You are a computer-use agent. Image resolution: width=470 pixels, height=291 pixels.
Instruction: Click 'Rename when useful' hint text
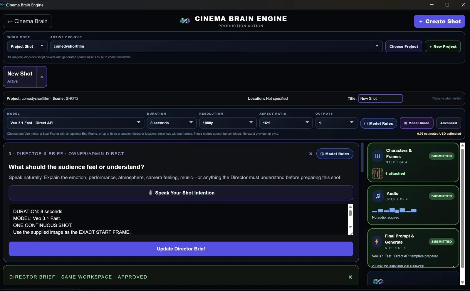click(x=446, y=98)
